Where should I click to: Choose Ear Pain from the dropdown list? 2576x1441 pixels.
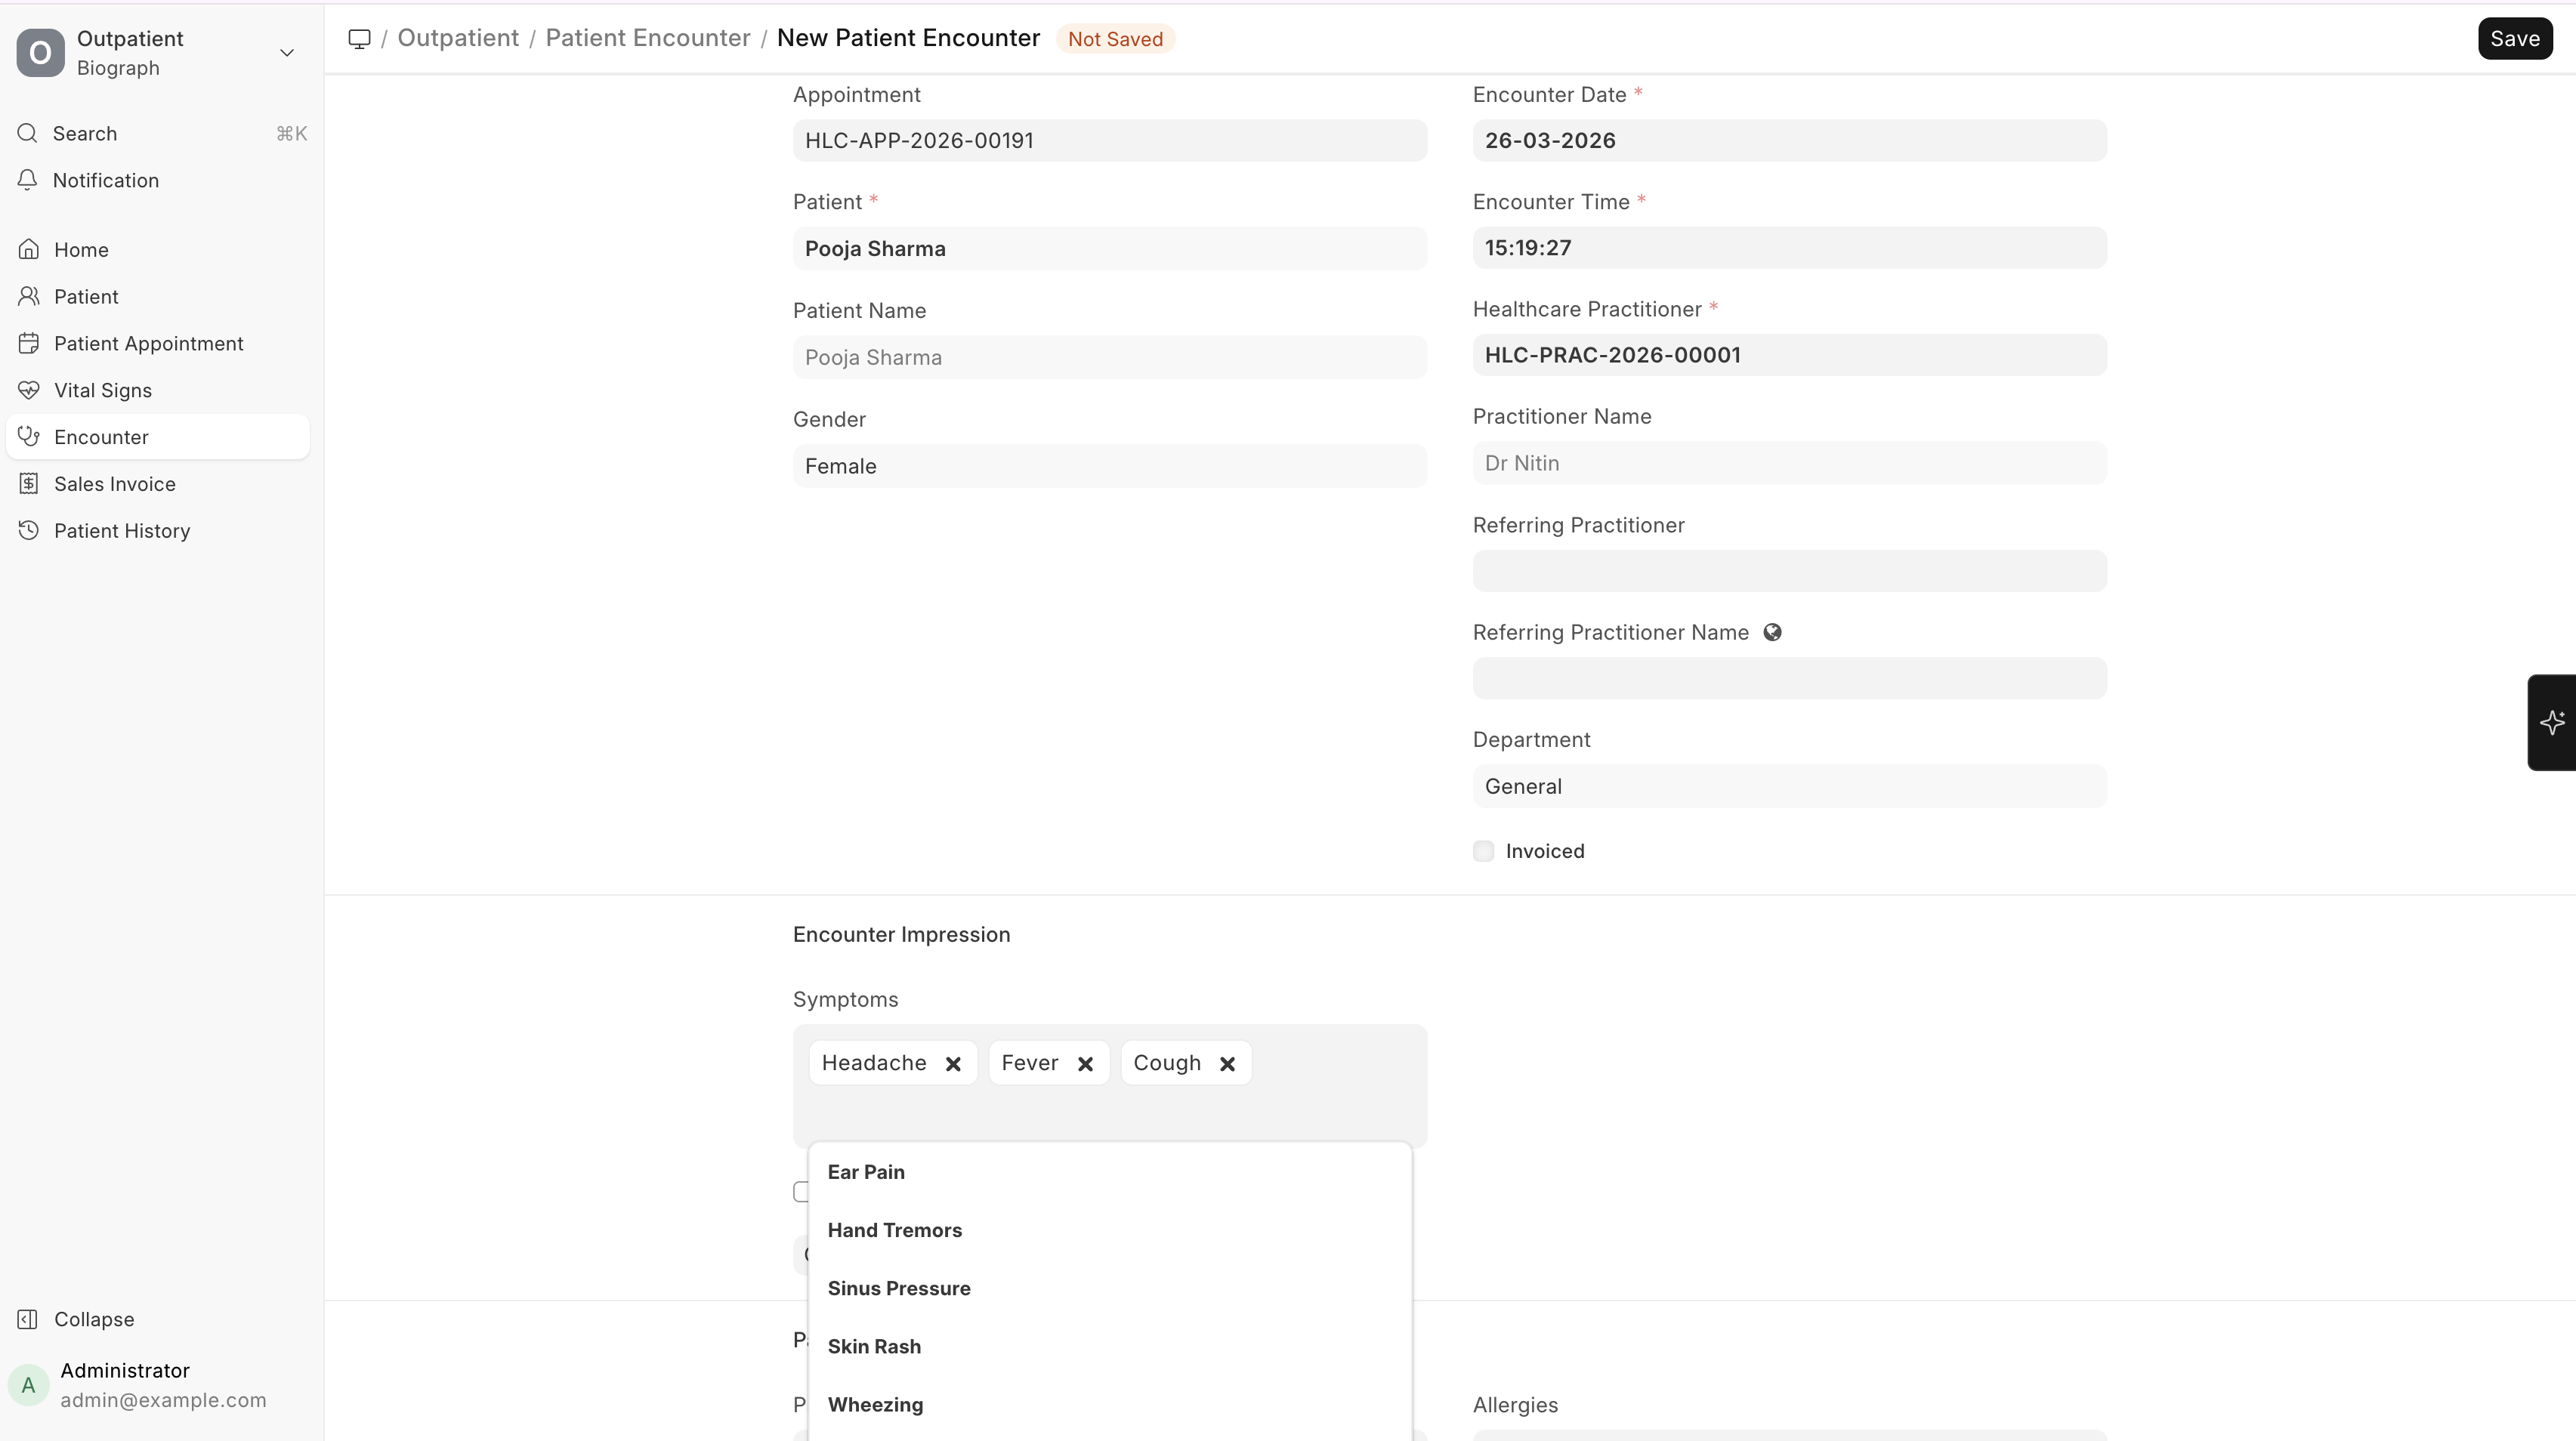click(x=865, y=1172)
